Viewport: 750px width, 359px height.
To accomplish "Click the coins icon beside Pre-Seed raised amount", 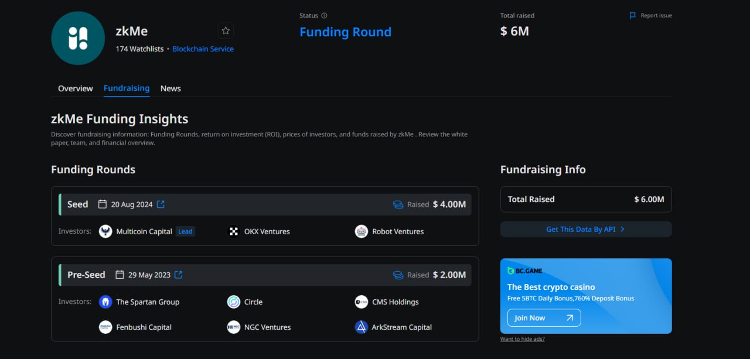I will (398, 275).
